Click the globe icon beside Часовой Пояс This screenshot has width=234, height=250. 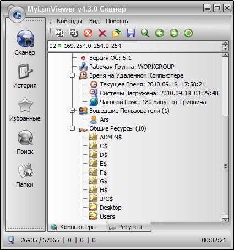coord(94,102)
